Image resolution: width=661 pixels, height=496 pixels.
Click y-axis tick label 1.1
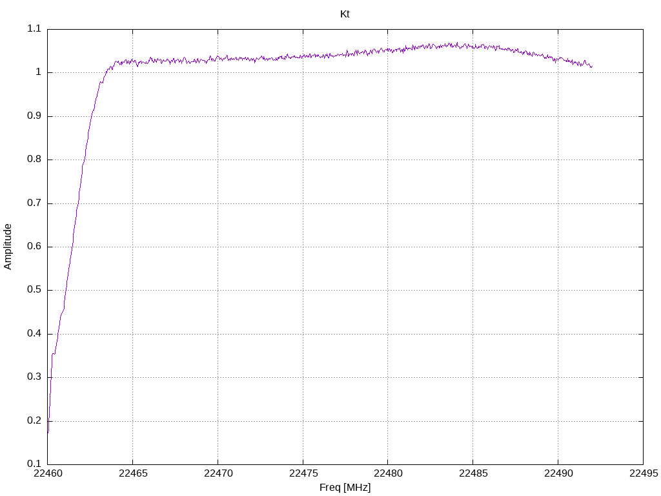[34, 28]
